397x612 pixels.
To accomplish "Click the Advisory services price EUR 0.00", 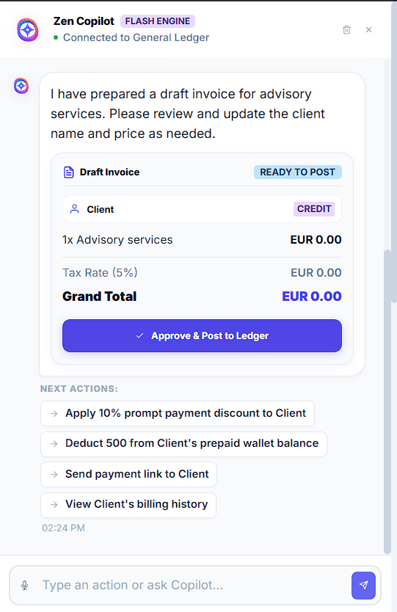I will click(316, 240).
